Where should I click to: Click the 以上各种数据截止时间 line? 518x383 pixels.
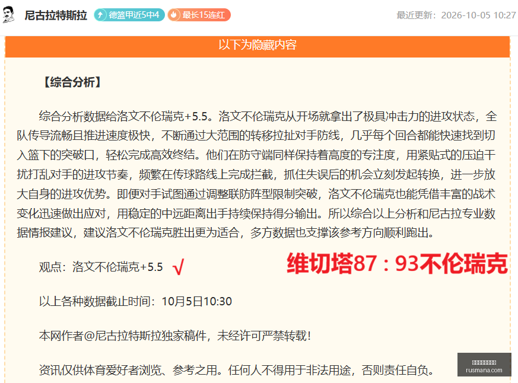135,301
